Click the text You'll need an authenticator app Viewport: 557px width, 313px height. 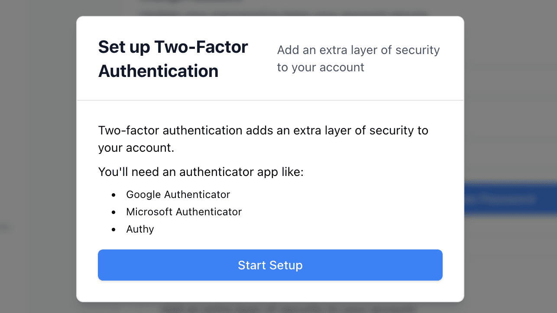[201, 172]
